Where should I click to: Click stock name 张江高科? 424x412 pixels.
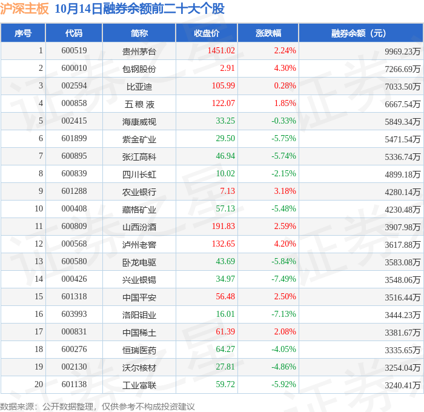pyautogui.click(x=139, y=157)
